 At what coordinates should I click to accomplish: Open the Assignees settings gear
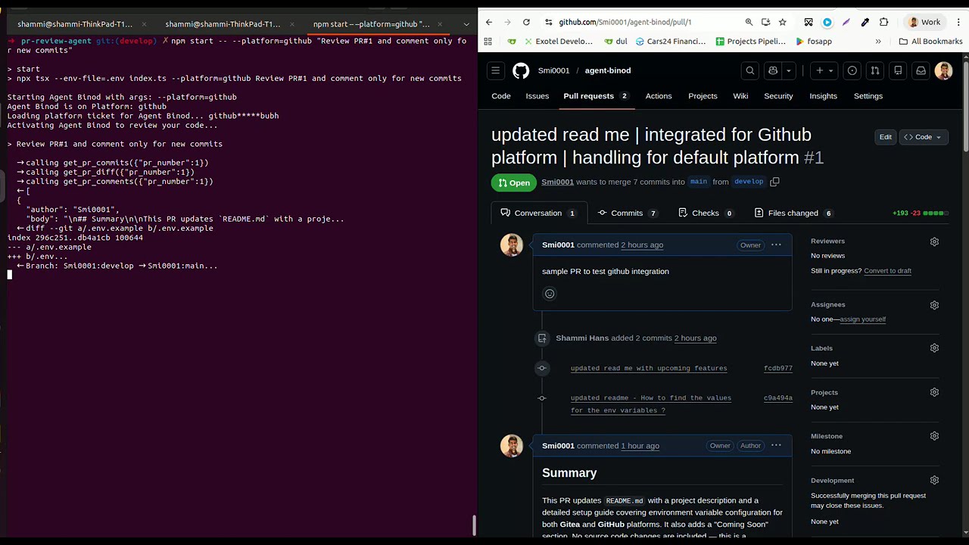point(934,305)
